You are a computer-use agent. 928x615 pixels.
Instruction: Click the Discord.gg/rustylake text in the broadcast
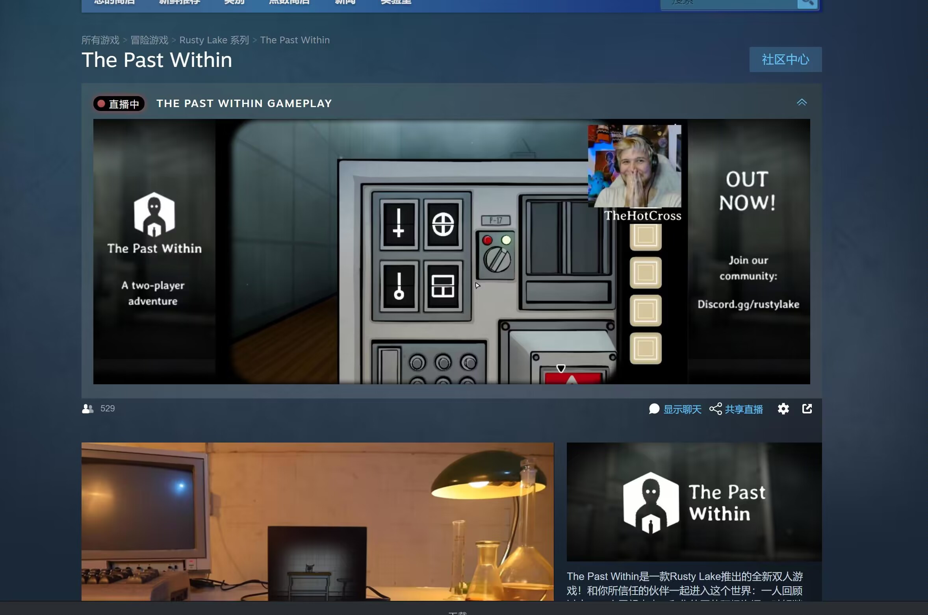click(748, 304)
